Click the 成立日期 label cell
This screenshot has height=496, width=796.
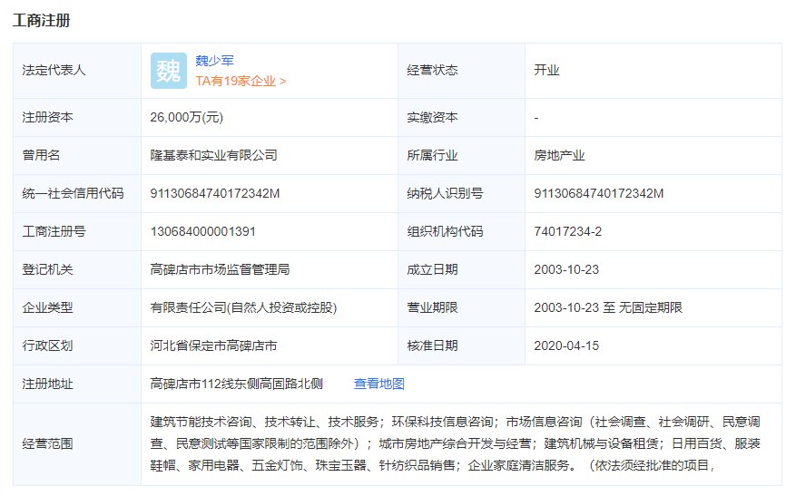click(461, 270)
